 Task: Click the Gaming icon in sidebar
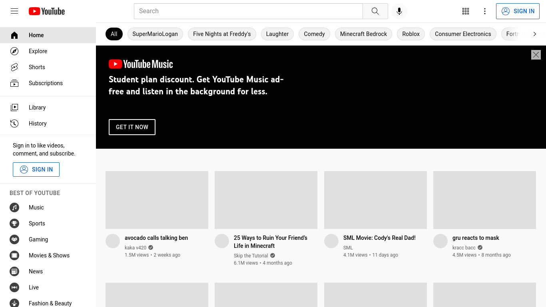pyautogui.click(x=14, y=239)
